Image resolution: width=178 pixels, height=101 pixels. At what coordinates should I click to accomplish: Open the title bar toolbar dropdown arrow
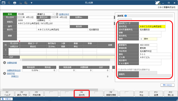[31, 3]
